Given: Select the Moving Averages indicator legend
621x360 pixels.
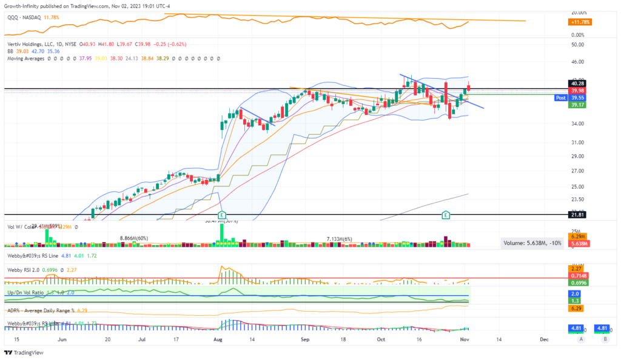Looking at the screenshot, I should (x=27, y=59).
